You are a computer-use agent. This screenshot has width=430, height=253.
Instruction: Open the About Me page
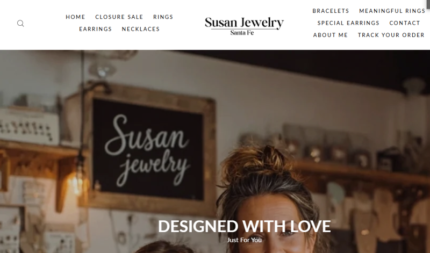point(331,35)
